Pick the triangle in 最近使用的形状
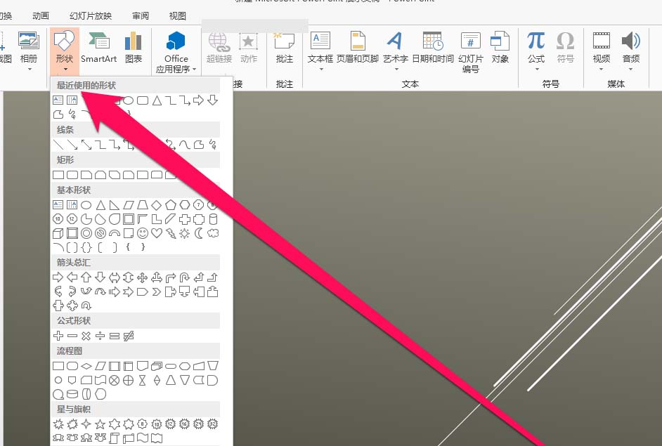The width and height of the screenshot is (662, 446). pos(157,100)
